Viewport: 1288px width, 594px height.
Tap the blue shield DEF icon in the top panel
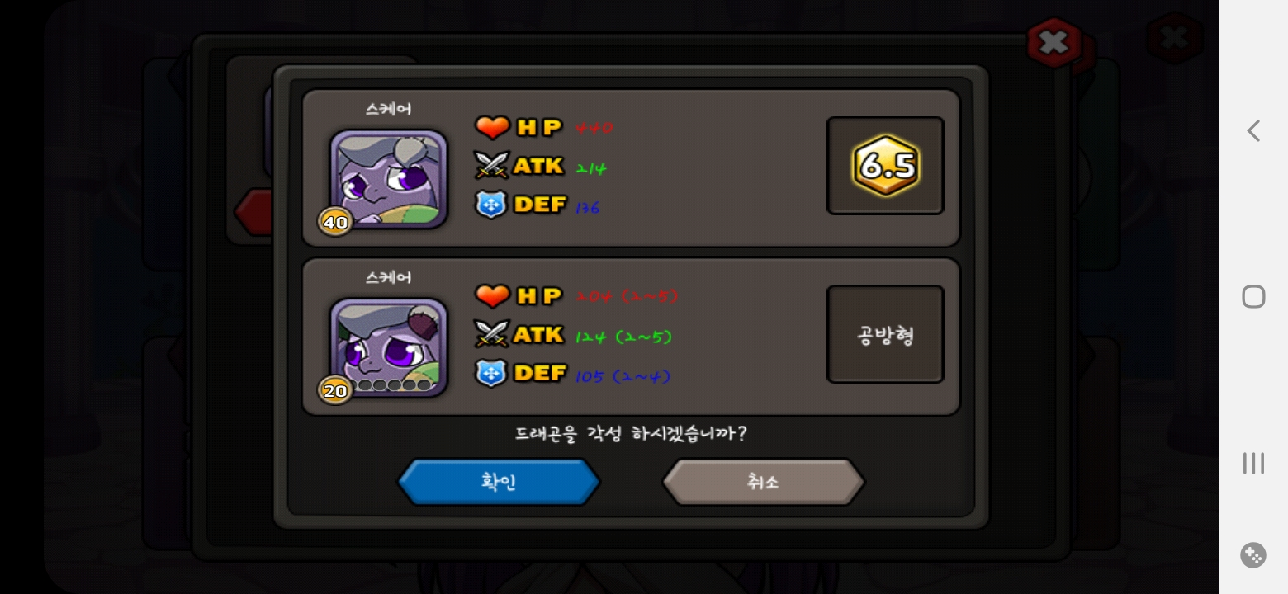point(491,205)
